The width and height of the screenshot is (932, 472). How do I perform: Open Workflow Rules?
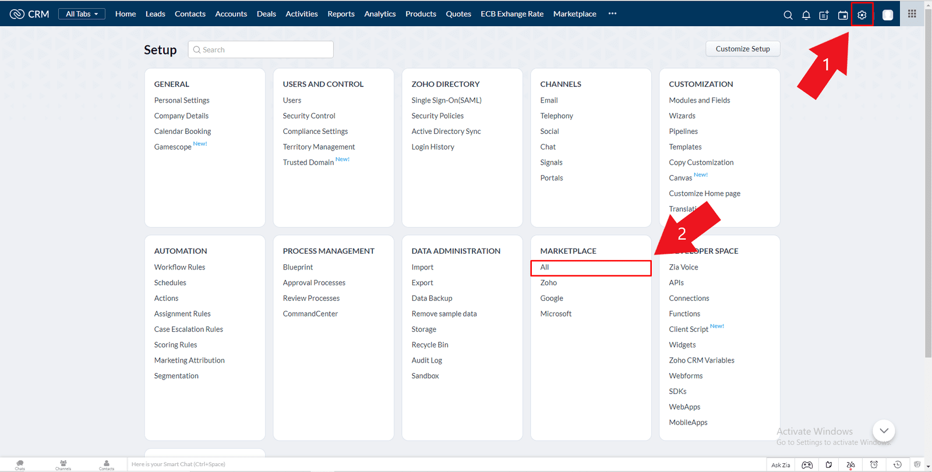coord(179,267)
